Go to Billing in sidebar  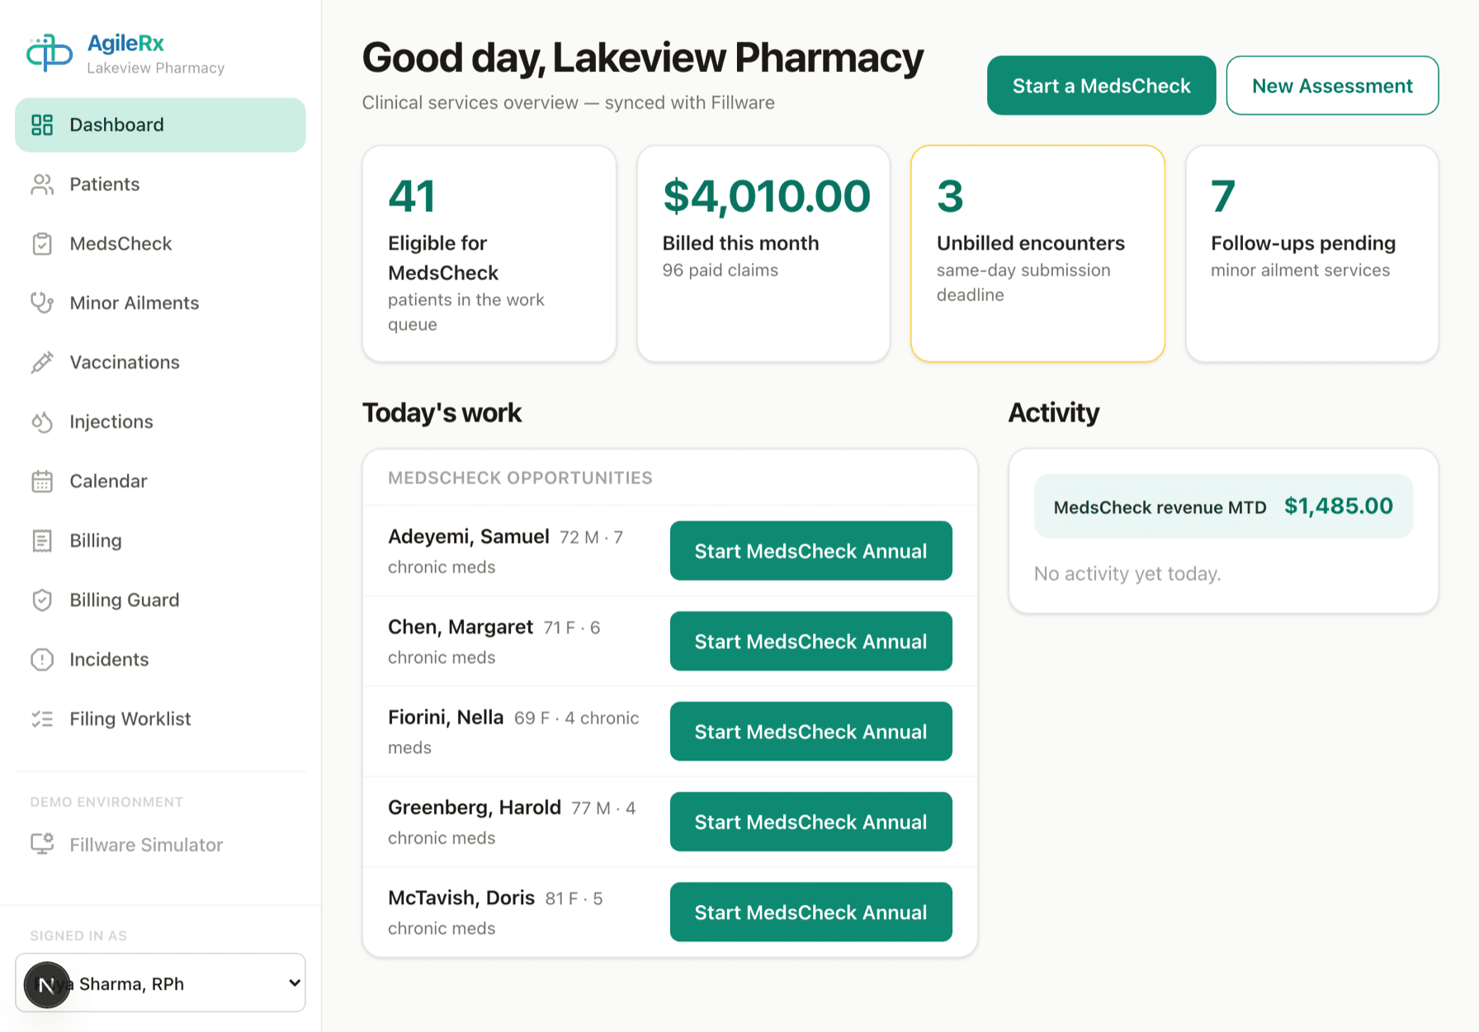click(160, 540)
